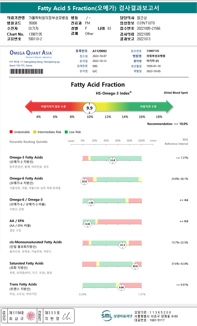Click the 43.0 Saturated Fatty Acids marker
Screen dimensions: 197x326
click(x=135, y=266)
